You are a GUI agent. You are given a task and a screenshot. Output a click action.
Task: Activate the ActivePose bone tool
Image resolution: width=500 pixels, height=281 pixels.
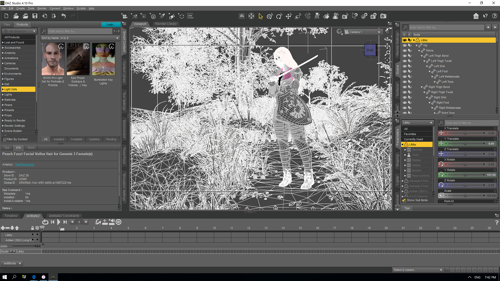(x=308, y=16)
